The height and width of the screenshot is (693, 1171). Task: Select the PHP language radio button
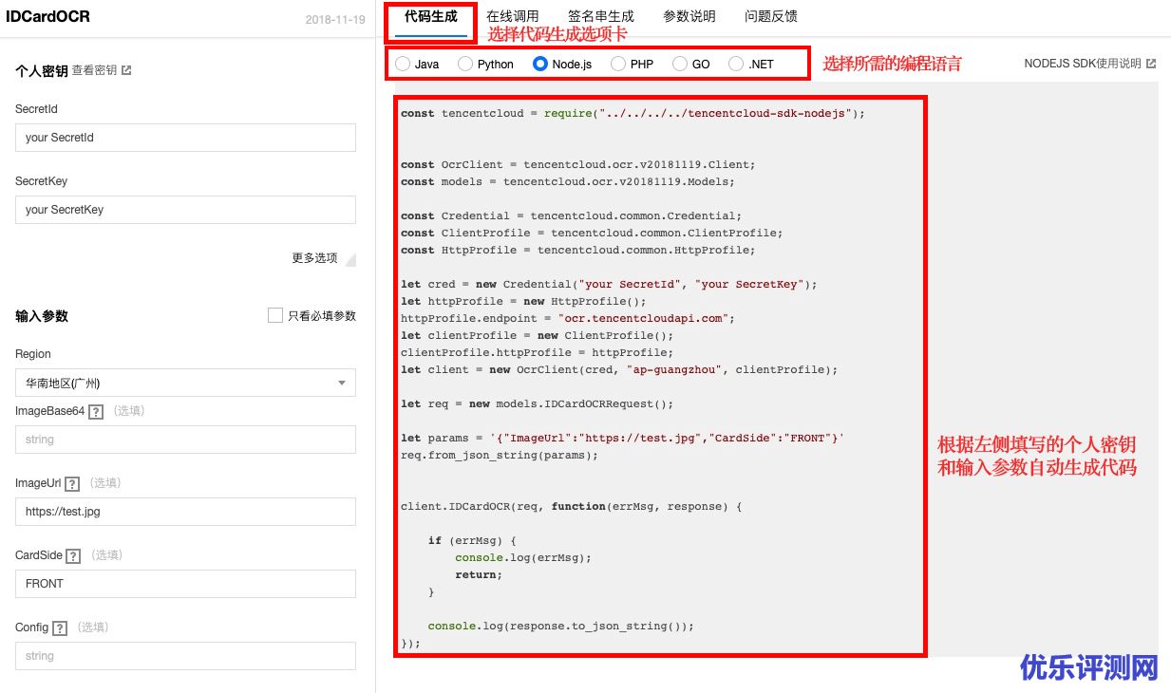click(x=618, y=64)
